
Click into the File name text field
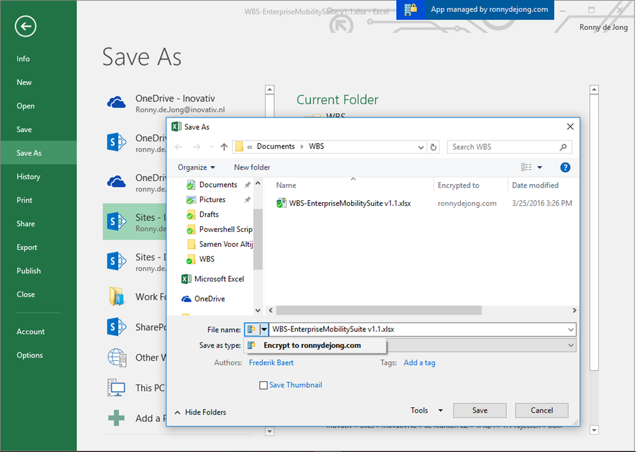(416, 330)
